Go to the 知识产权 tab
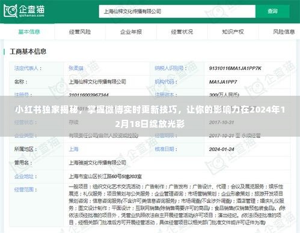This screenshot has height=233, width=300. (233, 32)
